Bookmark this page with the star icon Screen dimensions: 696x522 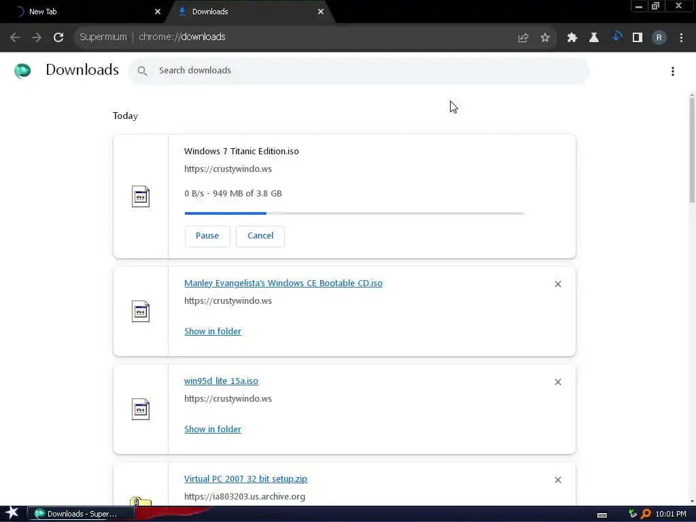(x=545, y=38)
